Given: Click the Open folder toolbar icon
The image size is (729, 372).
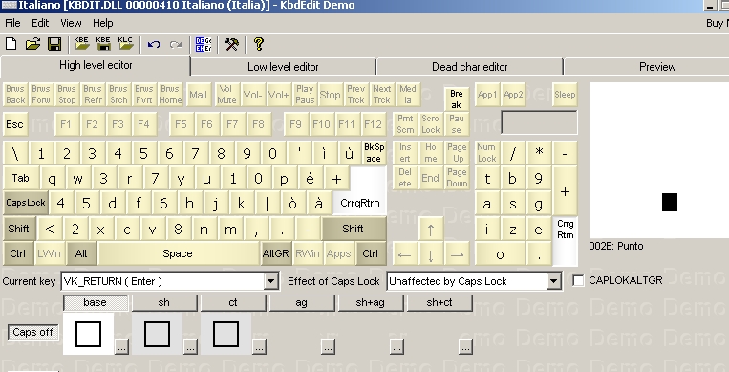Looking at the screenshot, I should point(32,44).
